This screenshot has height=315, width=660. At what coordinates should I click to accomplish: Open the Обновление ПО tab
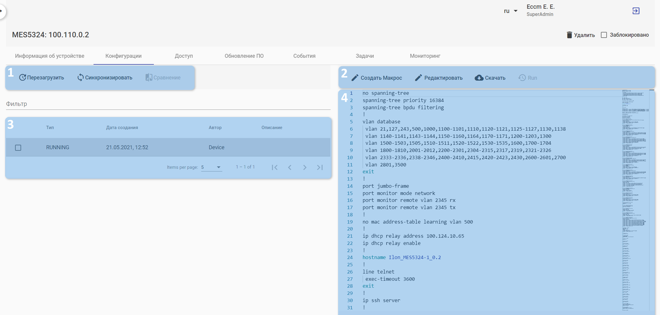point(244,56)
